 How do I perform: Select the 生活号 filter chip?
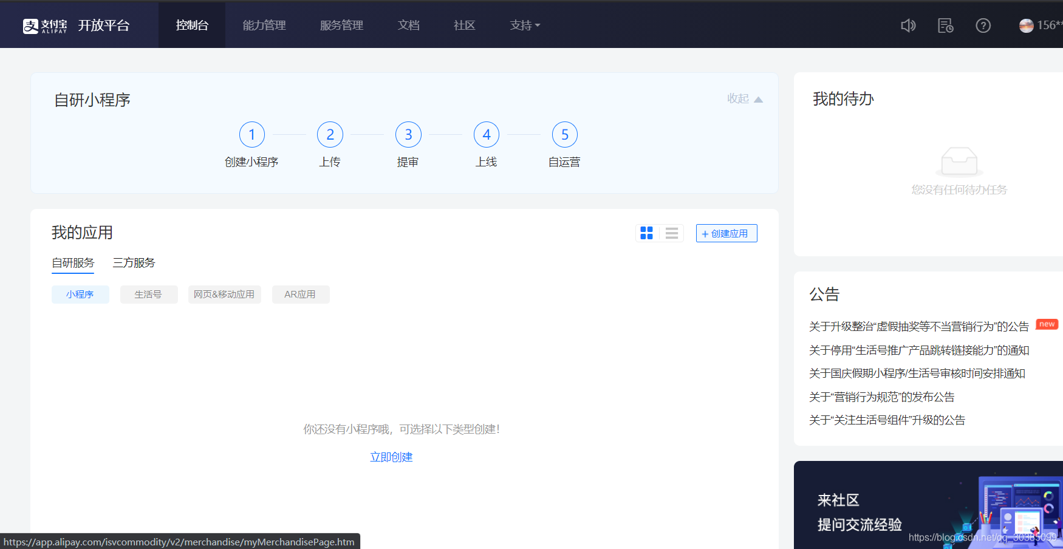[x=148, y=294]
